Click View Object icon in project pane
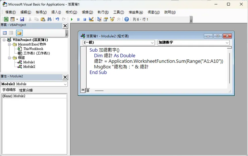Viewport: 248px width, 156px height. (x=11, y=33)
